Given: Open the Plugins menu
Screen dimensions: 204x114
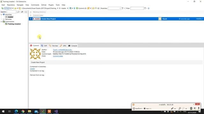Looking at the screenshot, I should 51,5.
